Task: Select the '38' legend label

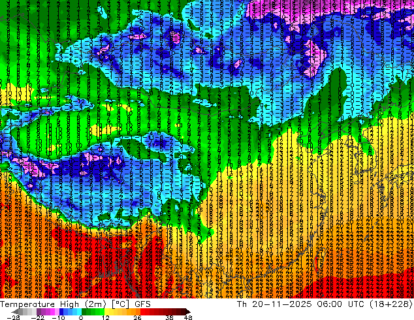Action: [169, 317]
